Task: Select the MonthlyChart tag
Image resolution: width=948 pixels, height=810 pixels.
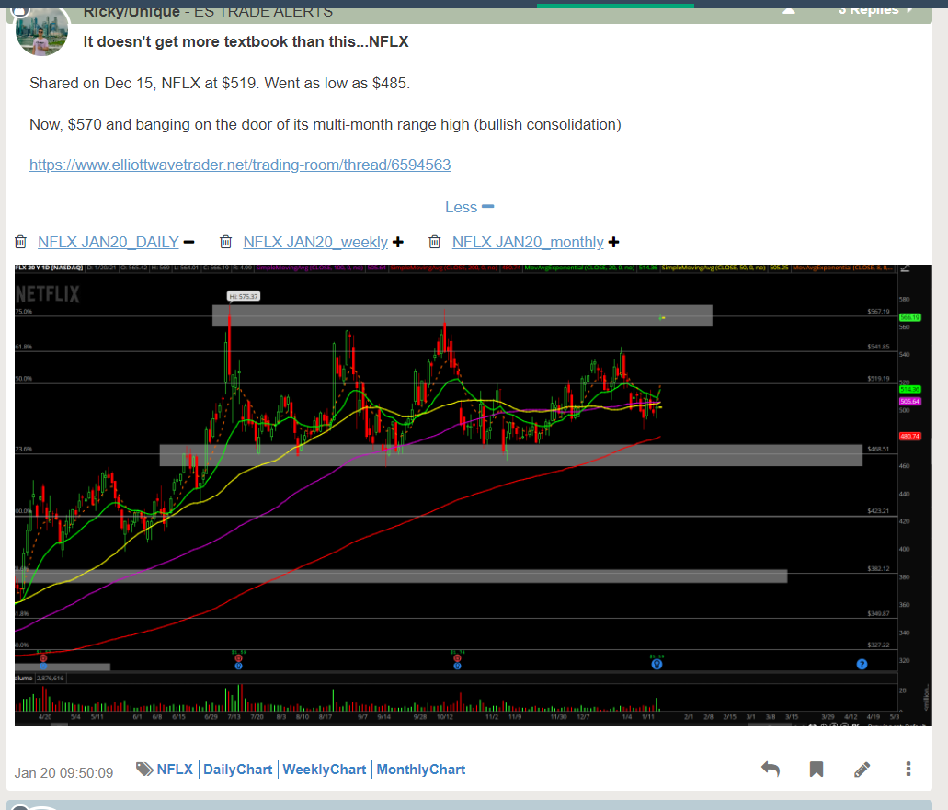Action: 421,770
